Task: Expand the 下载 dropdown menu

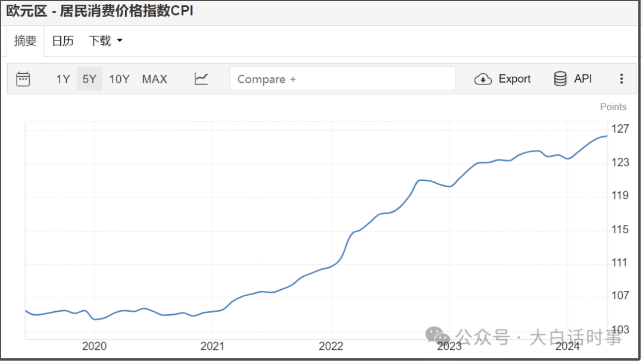Action: 105,41
